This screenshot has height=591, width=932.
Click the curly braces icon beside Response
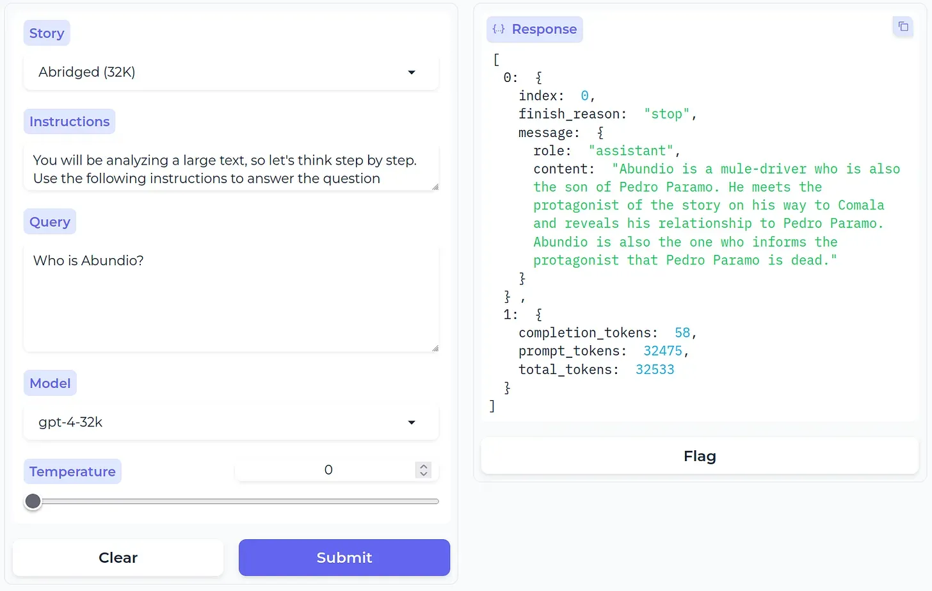pyautogui.click(x=499, y=29)
